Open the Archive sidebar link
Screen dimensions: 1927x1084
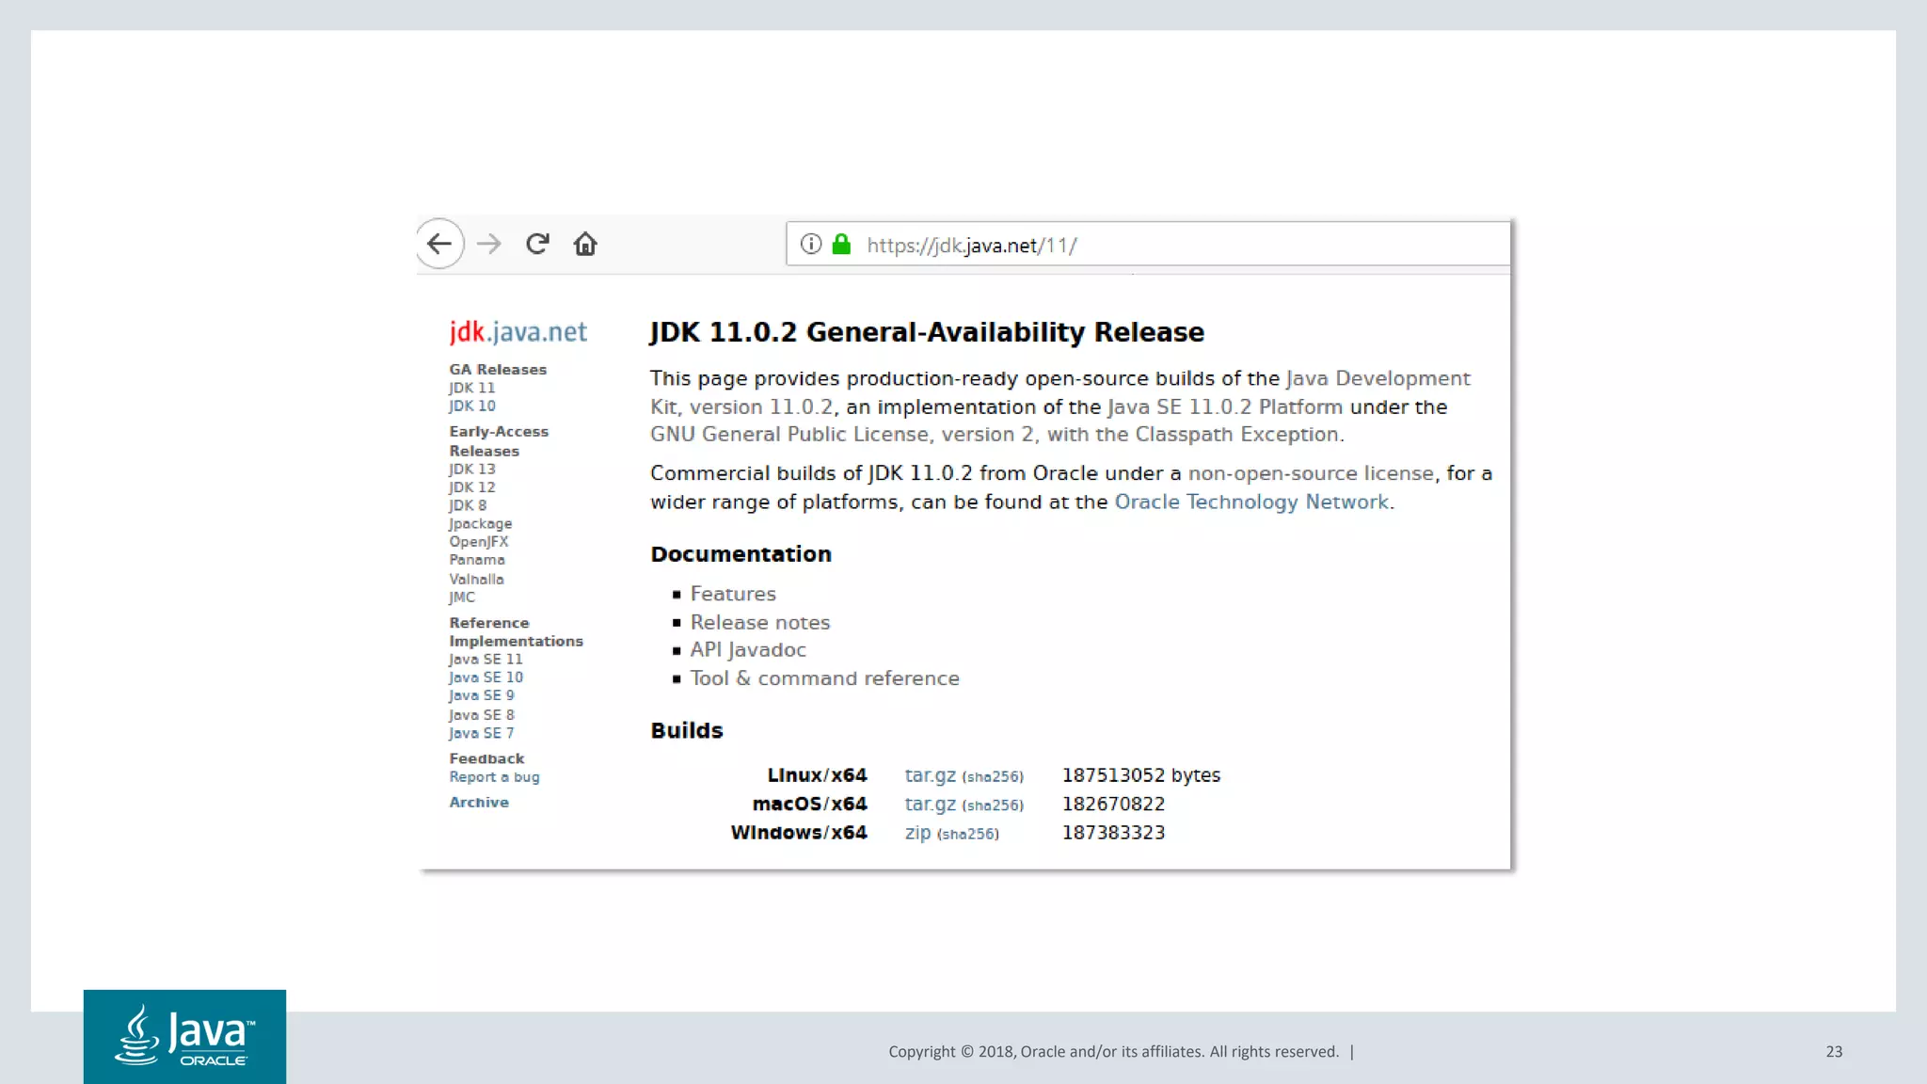click(479, 803)
